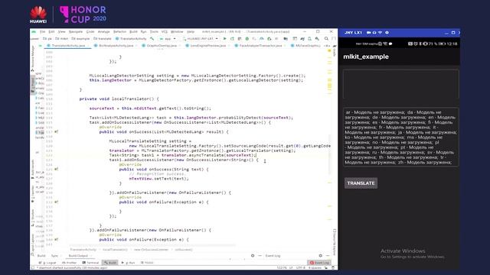Open the Edit menu
The height and width of the screenshot is (275, 490).
click(51, 32)
